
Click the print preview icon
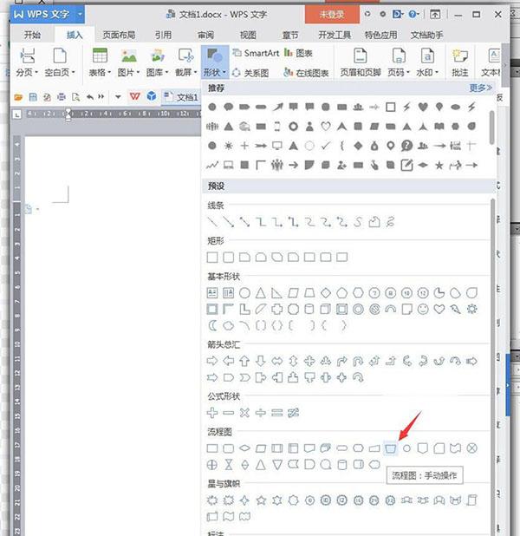point(76,97)
